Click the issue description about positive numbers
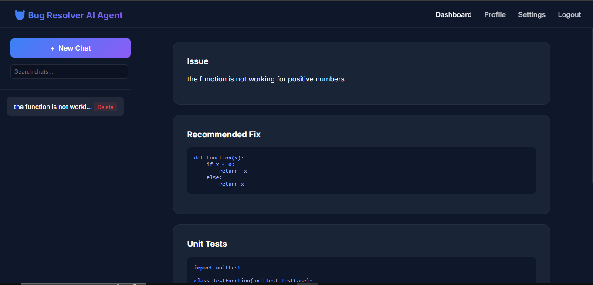 tap(266, 79)
